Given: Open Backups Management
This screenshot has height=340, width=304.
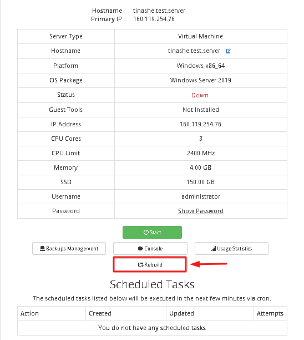Looking at the screenshot, I should pyautogui.click(x=69, y=249).
